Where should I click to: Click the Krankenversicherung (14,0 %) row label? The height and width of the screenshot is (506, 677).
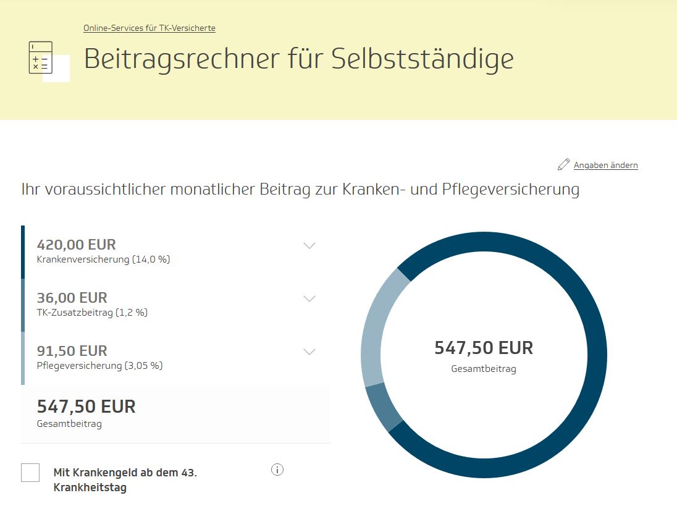[x=103, y=259]
